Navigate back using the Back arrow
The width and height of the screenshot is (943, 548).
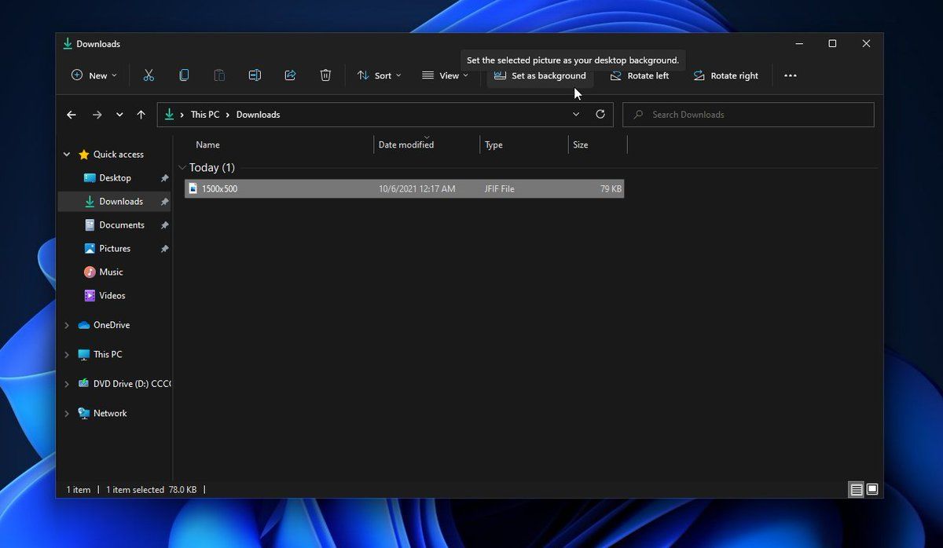[x=72, y=115]
